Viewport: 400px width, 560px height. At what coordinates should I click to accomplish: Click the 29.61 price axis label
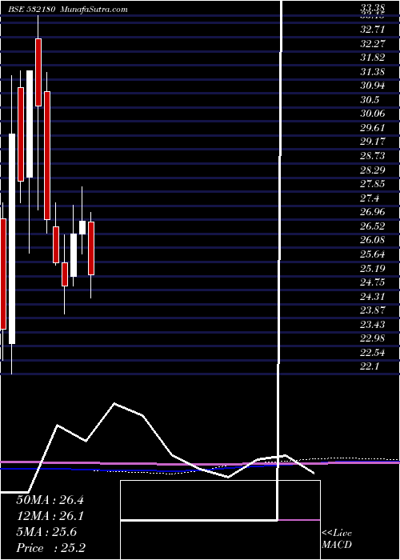(373, 128)
